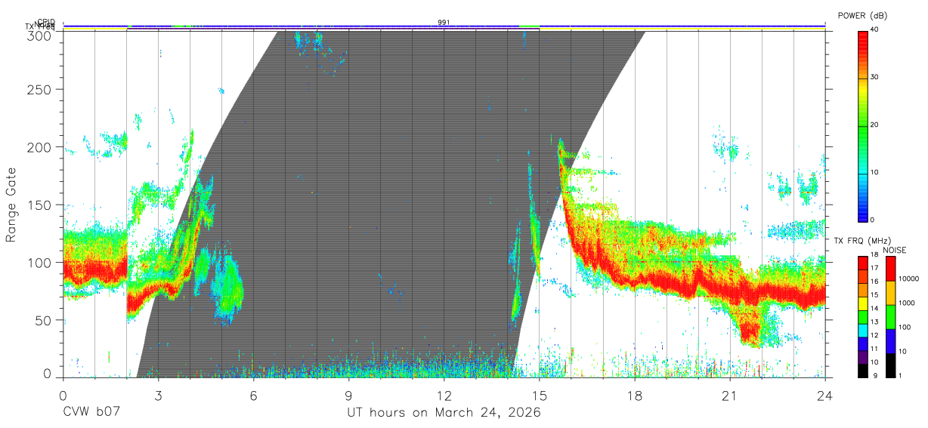Click the 12 UT hour tick label

444,395
